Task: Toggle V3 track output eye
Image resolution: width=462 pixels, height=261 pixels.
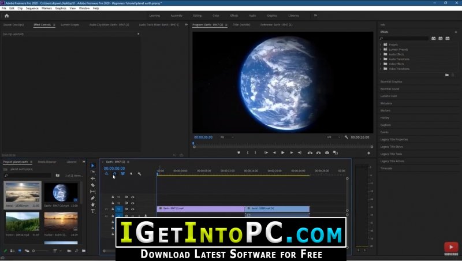Action: tap(133, 197)
